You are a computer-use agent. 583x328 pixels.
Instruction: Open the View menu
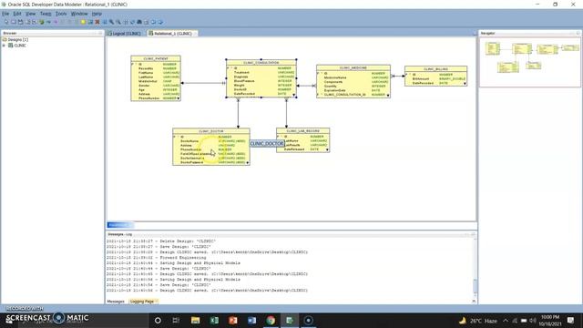pyautogui.click(x=30, y=14)
